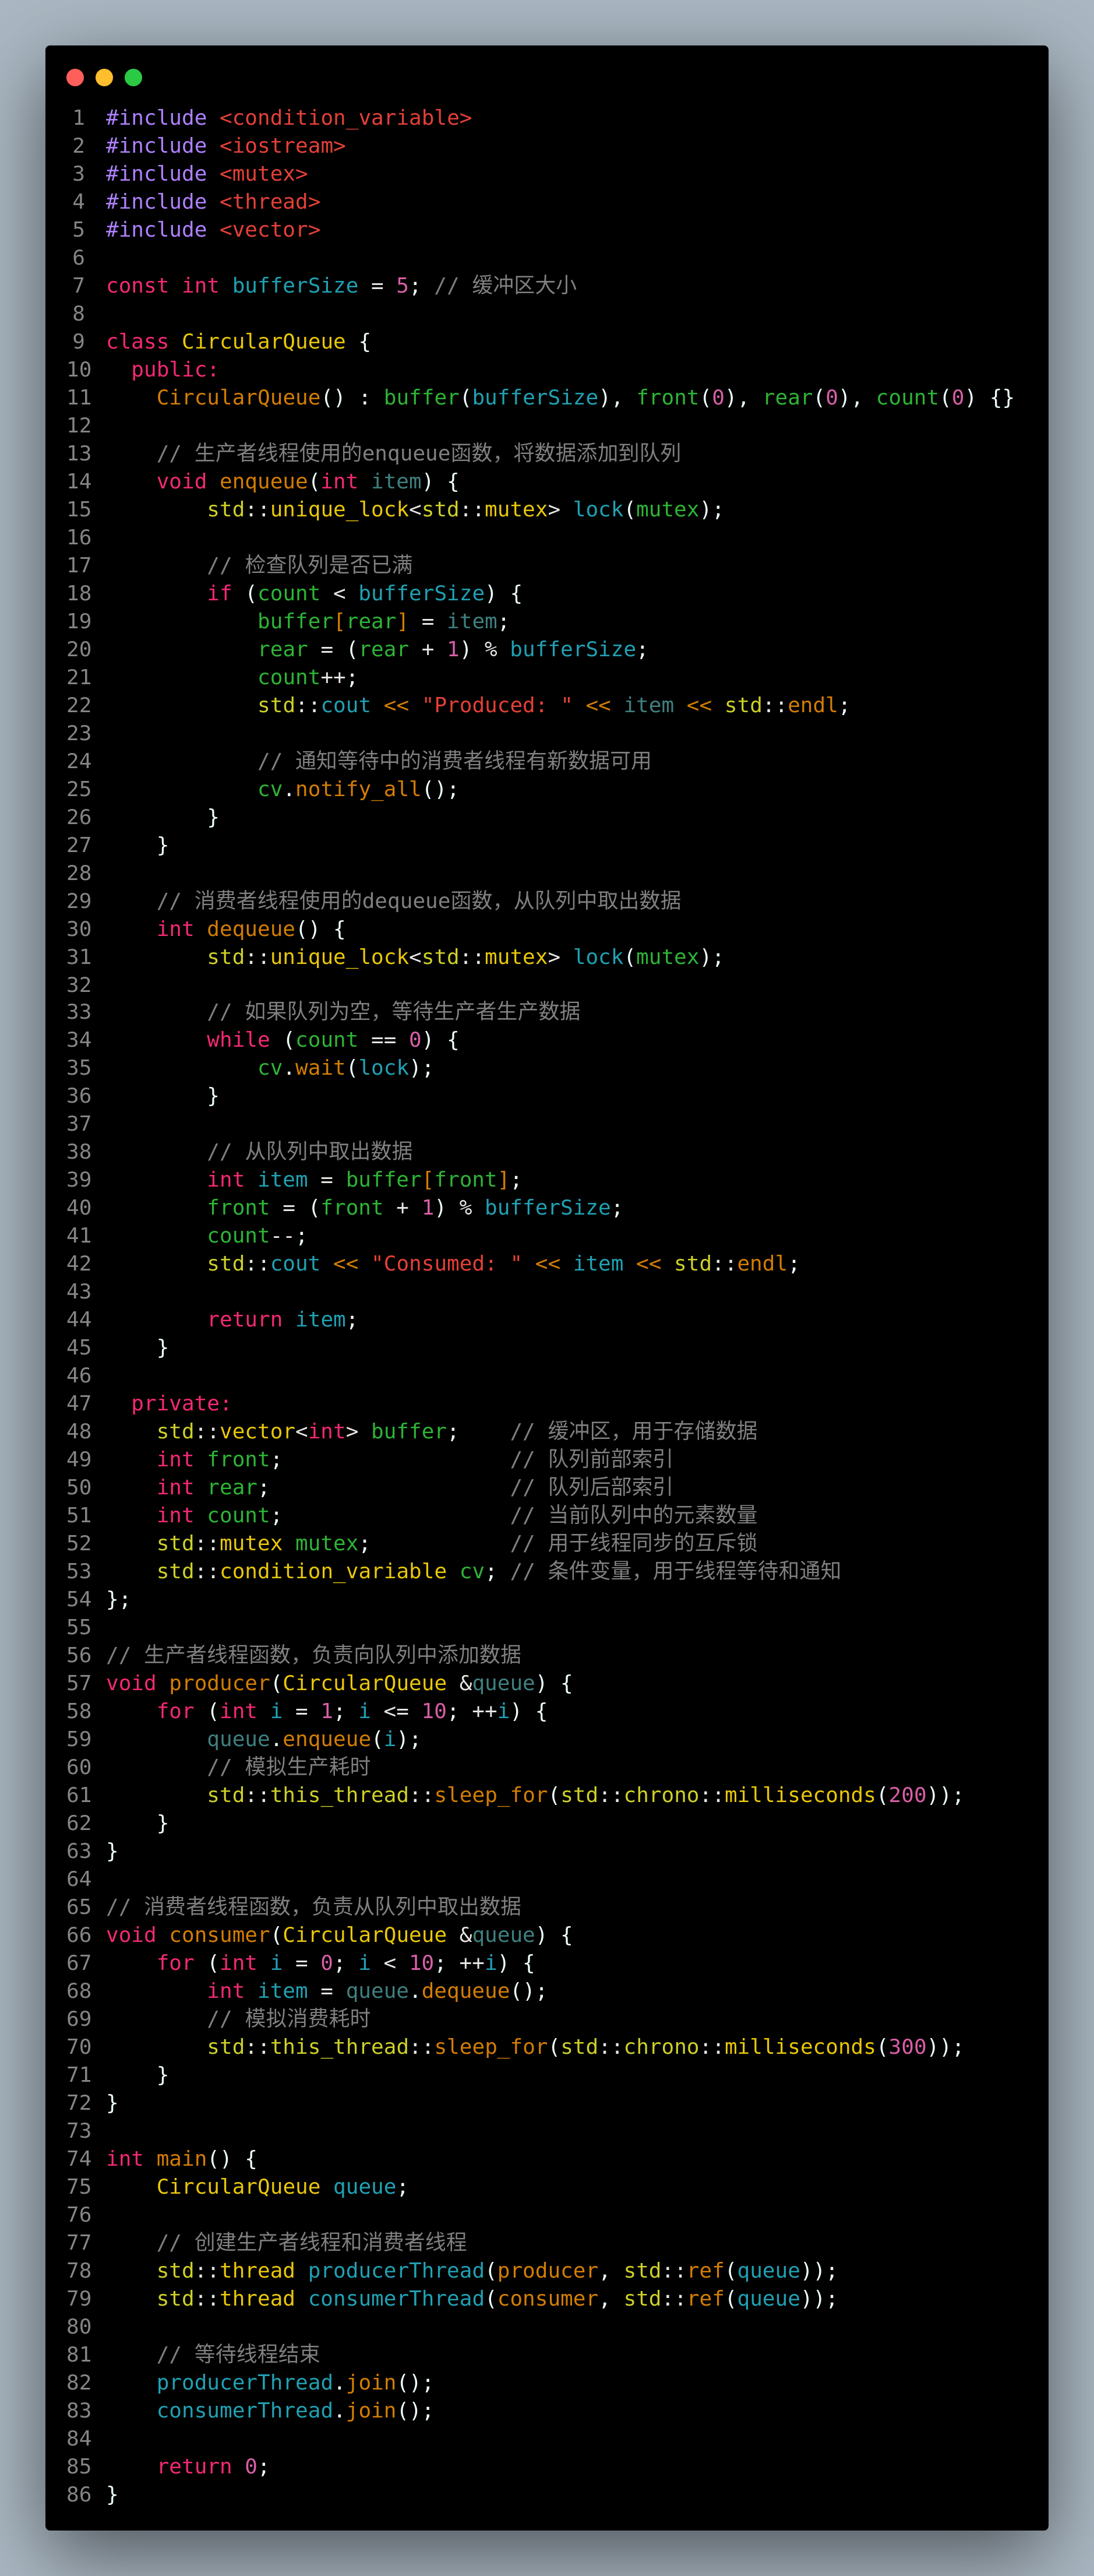Click the producer for loop 'i <= 10'
This screenshot has width=1094, height=2576.
352,1713
